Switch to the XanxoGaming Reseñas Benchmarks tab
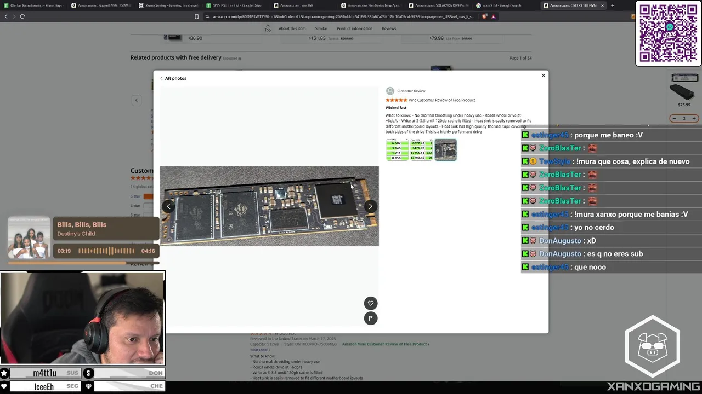Viewport: 702px width, 394px height. tap(168, 5)
